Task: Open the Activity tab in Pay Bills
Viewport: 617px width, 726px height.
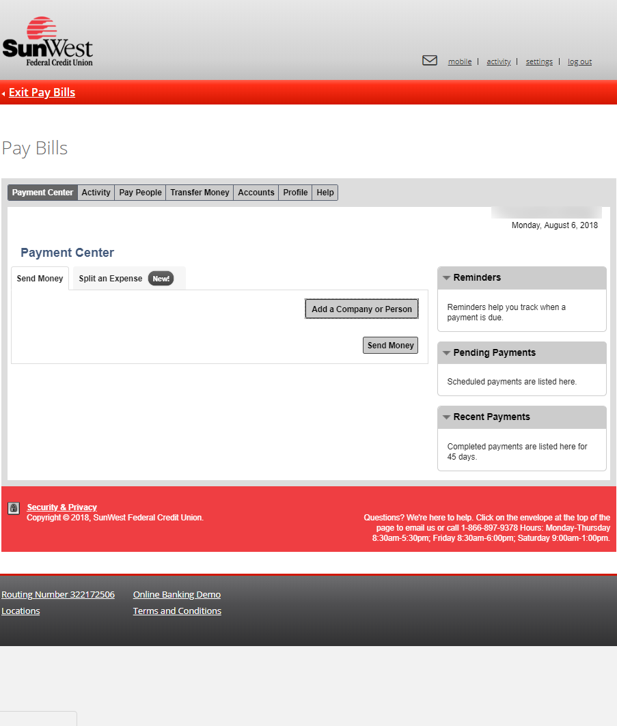Action: 96,193
